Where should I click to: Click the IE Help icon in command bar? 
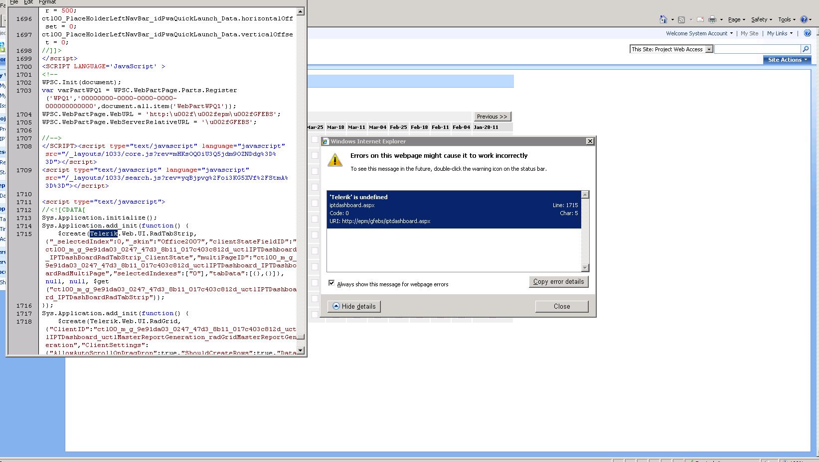(804, 19)
